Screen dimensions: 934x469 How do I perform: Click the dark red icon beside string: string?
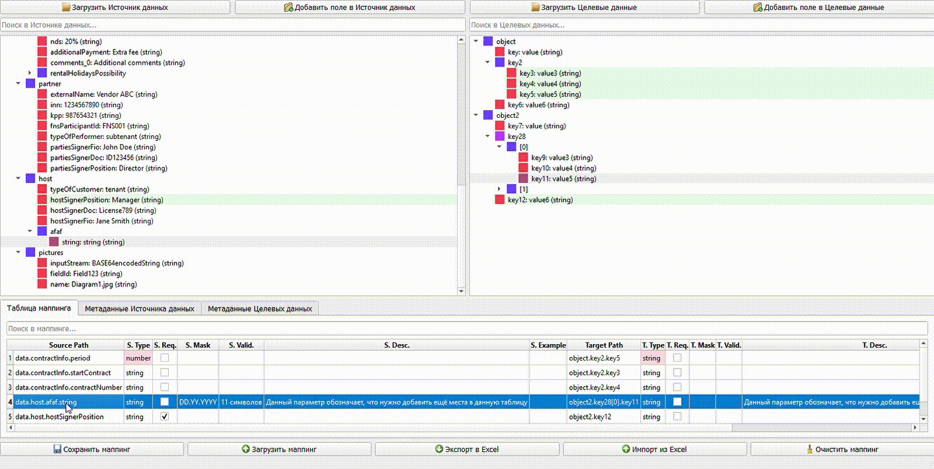(x=54, y=242)
